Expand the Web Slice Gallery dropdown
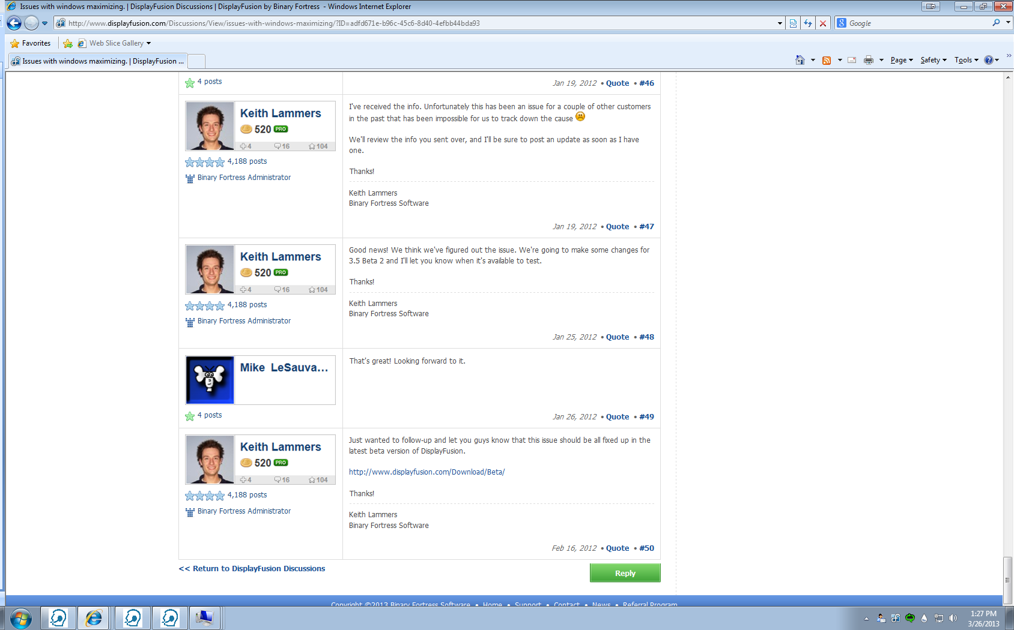The width and height of the screenshot is (1014, 630). [x=148, y=43]
